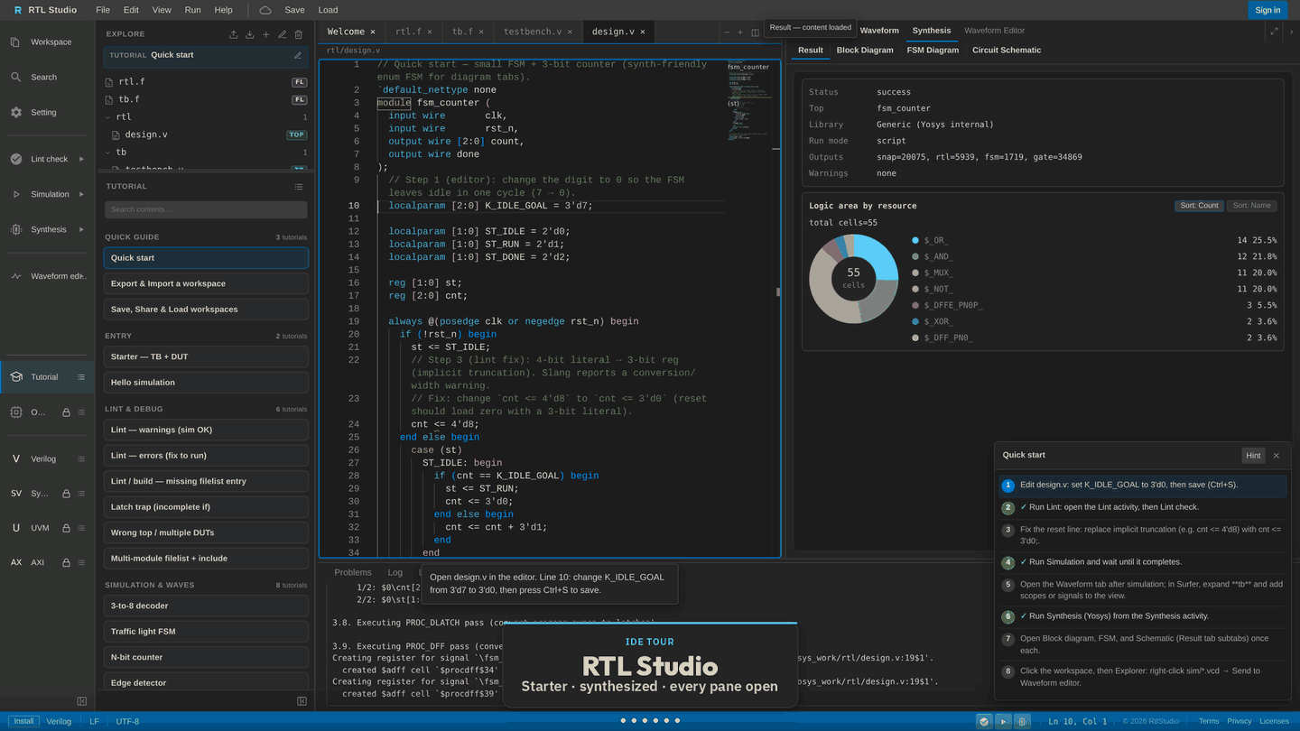1300x731 pixels.
Task: Click the plus zoom icon in the editor tab bar
Action: [x=740, y=32]
